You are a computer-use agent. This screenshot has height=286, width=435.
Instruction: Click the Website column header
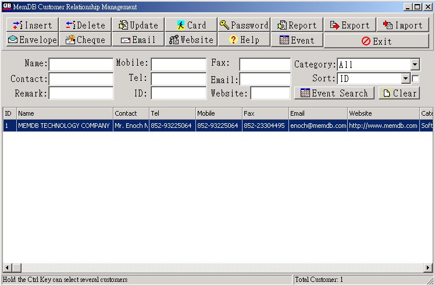383,113
